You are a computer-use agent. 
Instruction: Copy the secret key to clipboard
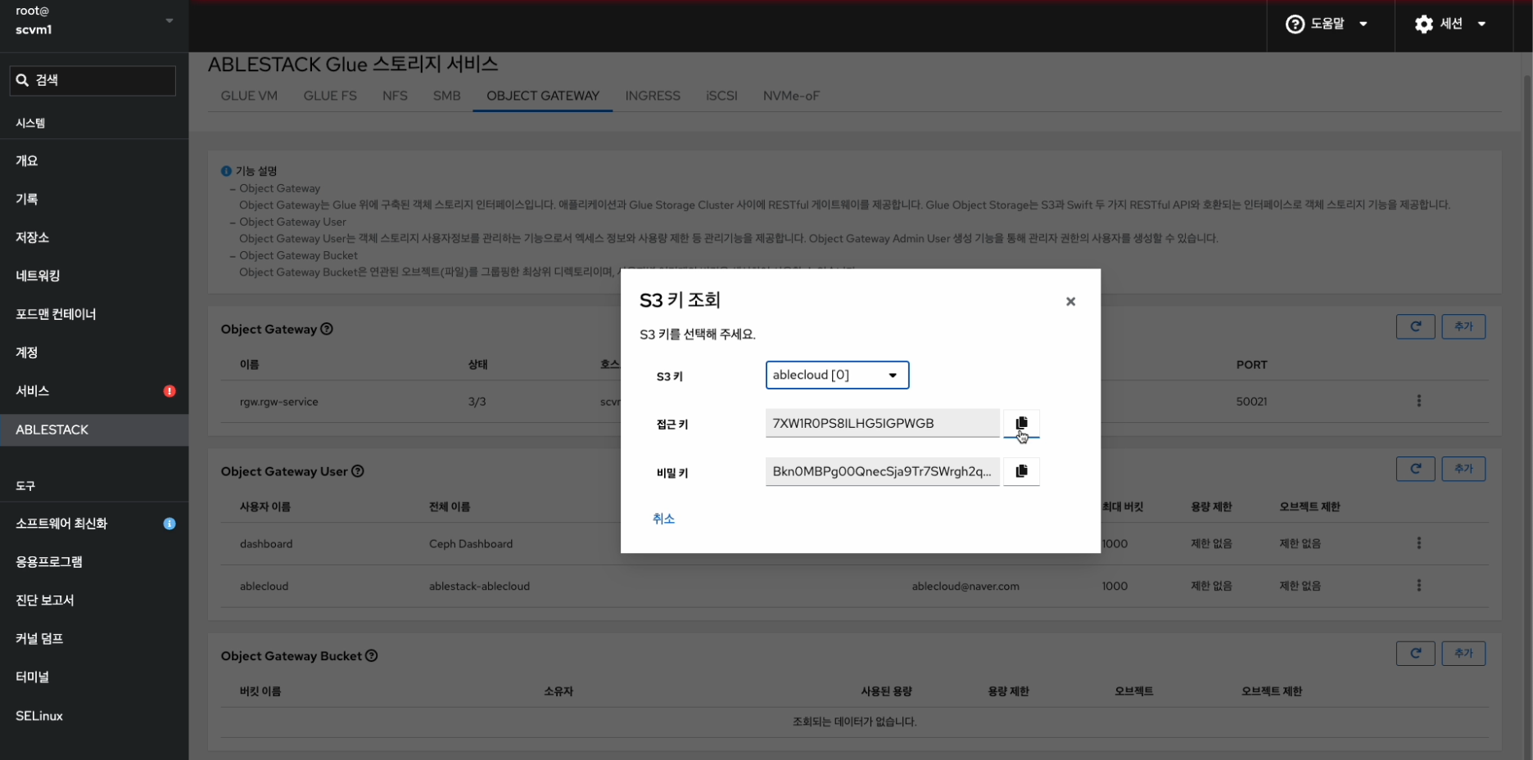coord(1021,471)
